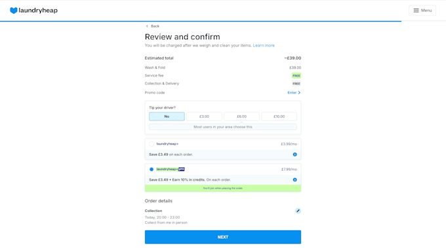Select No tip option
The width and height of the screenshot is (446, 248).
167,116
